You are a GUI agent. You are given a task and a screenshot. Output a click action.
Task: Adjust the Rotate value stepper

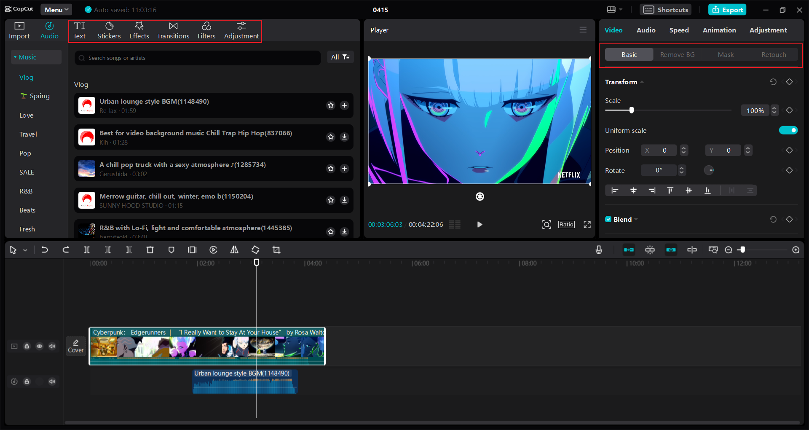(681, 170)
